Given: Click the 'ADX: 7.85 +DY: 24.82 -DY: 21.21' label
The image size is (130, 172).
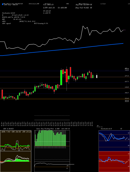Looking at the screenshot, I should [16, 132].
